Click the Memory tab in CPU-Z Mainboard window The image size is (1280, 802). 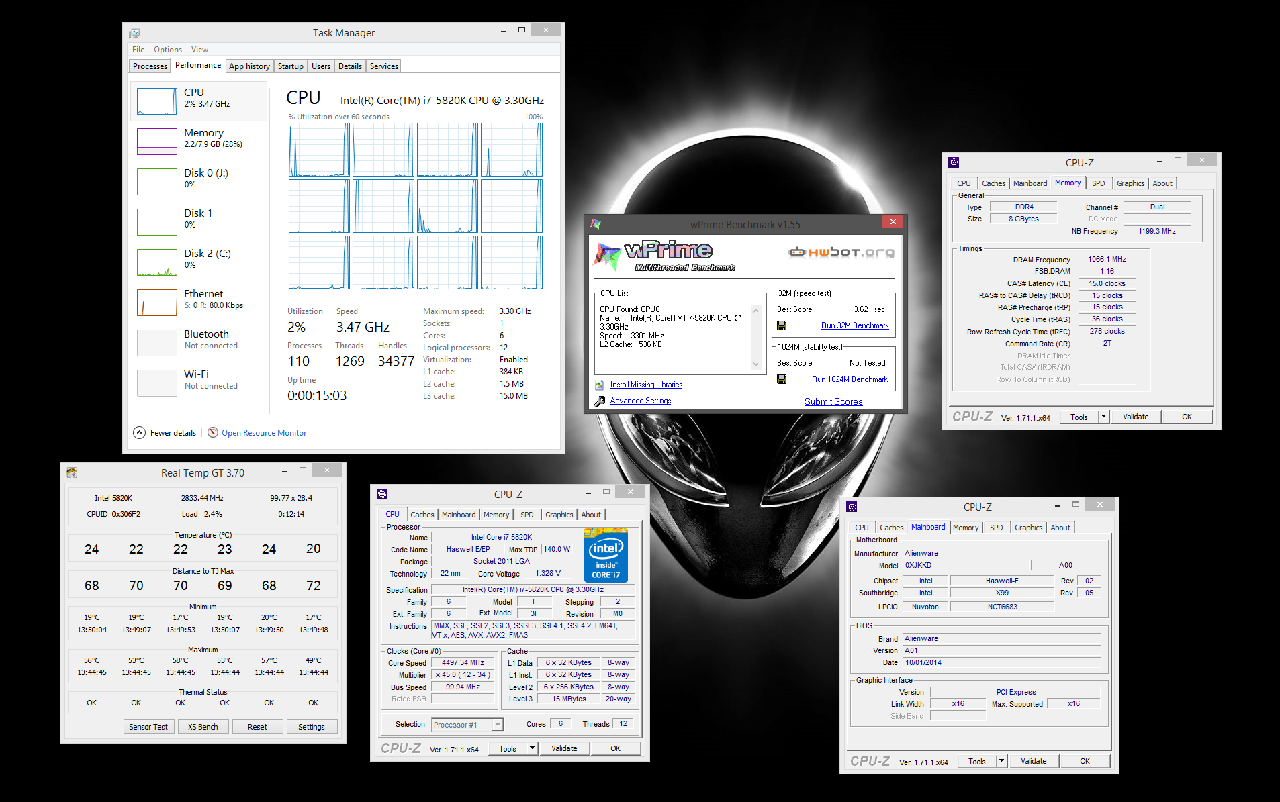966,528
